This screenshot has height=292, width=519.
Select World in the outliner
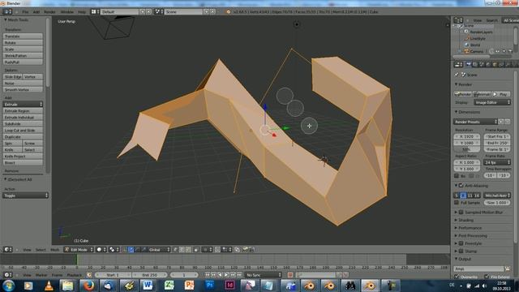[474, 45]
